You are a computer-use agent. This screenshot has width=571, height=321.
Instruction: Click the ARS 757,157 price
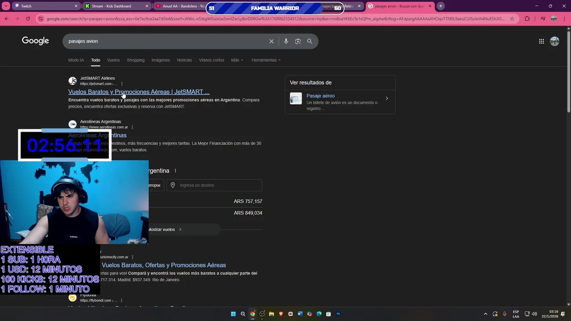248,202
